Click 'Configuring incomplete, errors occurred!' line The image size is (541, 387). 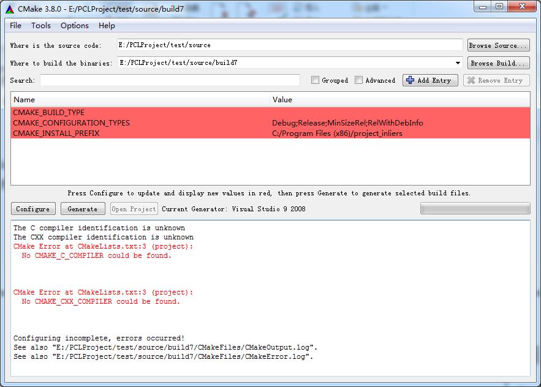coord(99,338)
